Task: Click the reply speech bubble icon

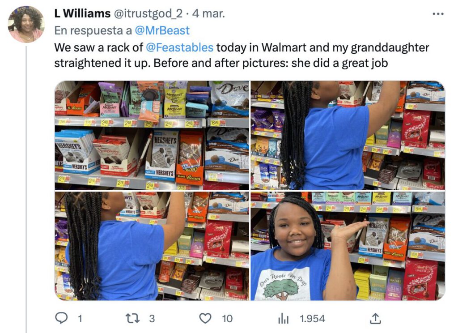Action: [61, 318]
